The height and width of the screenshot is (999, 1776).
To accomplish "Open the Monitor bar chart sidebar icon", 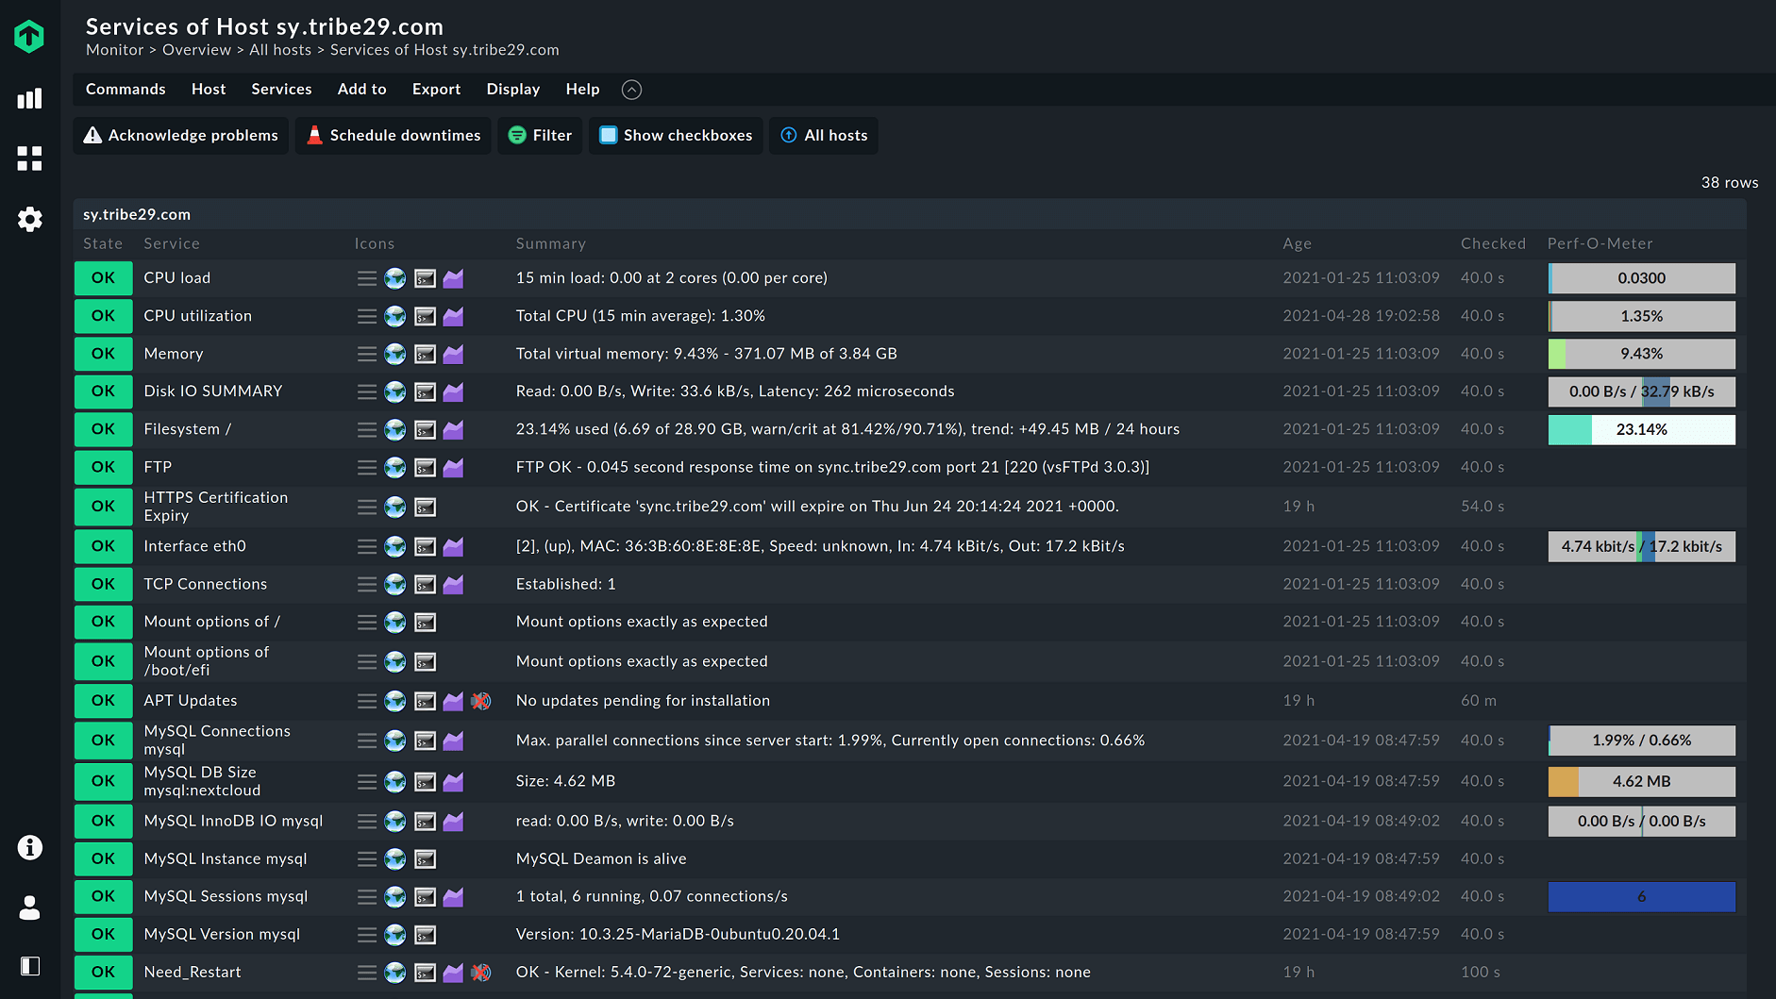I will pyautogui.click(x=29, y=98).
